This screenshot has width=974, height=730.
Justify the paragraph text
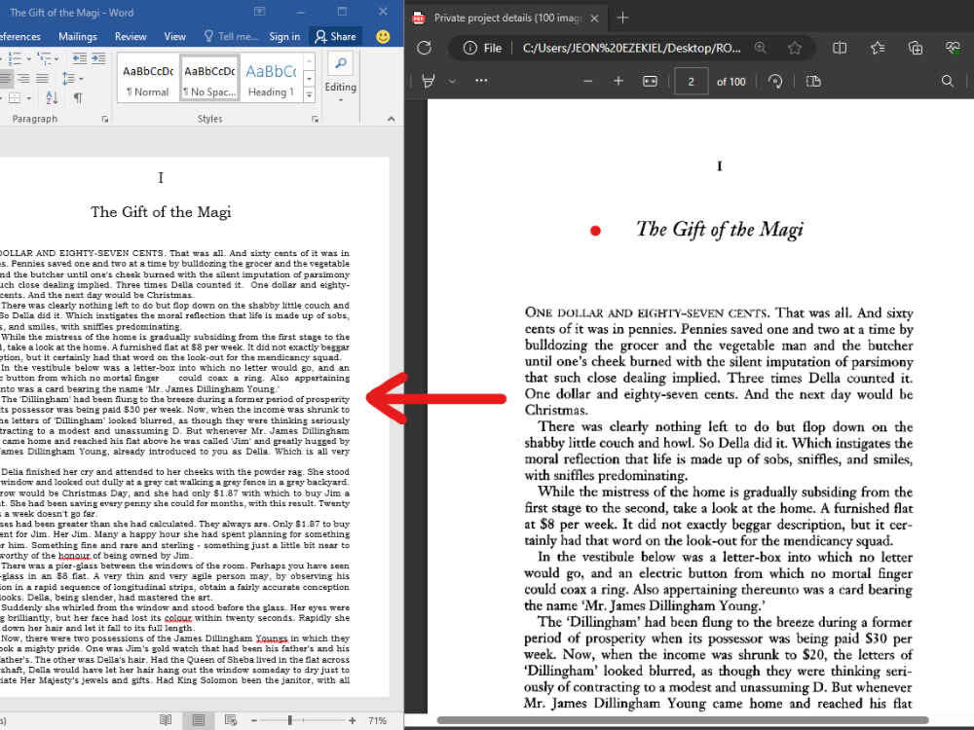click(x=42, y=78)
